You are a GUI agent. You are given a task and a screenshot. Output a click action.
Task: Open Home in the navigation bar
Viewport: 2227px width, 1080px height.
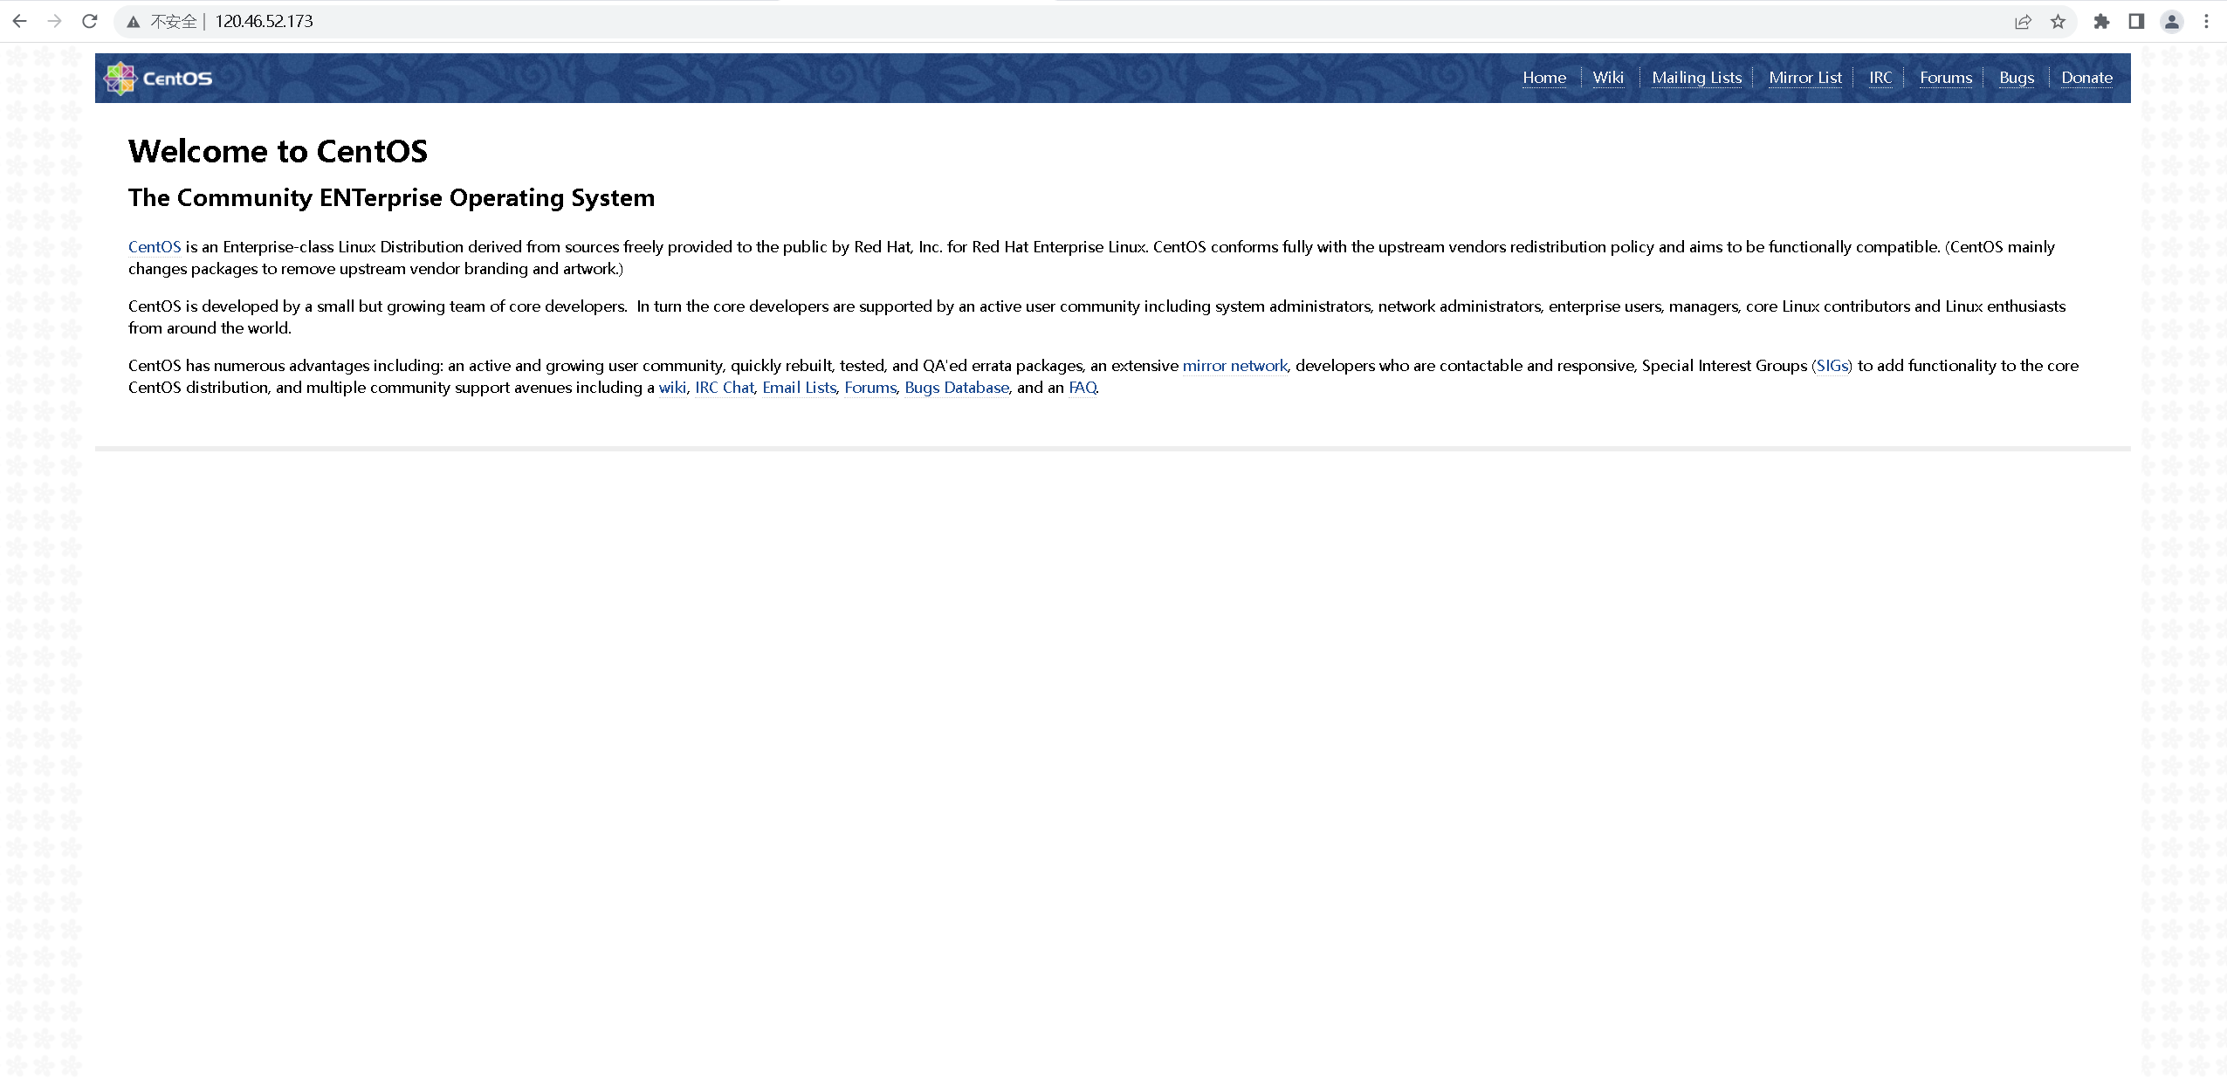[1543, 78]
